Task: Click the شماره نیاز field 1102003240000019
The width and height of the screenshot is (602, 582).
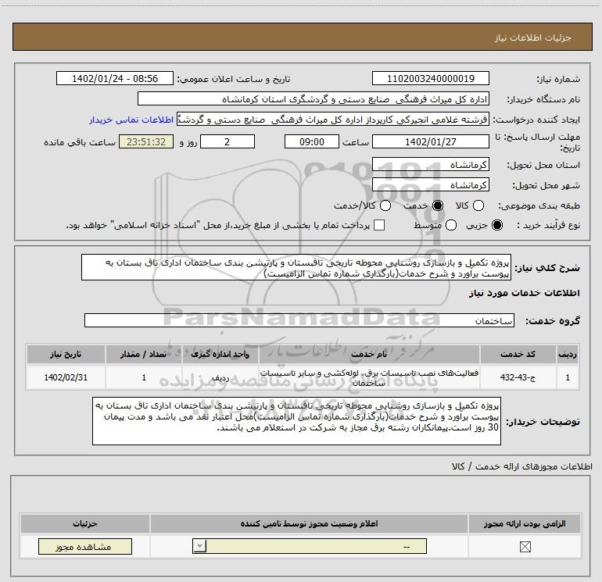Action: coord(430,78)
